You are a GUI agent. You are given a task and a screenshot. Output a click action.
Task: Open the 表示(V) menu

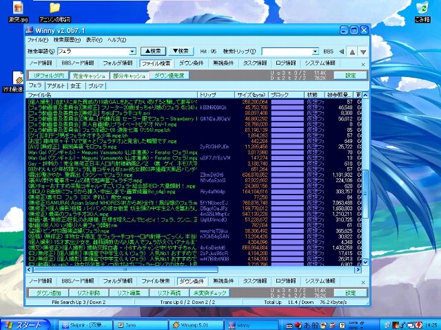click(94, 40)
